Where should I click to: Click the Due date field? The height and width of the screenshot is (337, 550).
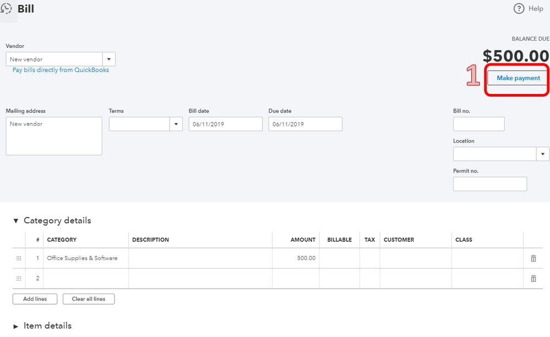[305, 124]
